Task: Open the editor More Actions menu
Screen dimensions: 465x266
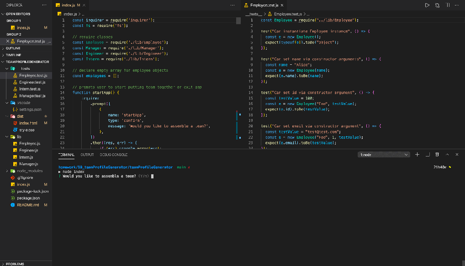Action: point(455,5)
